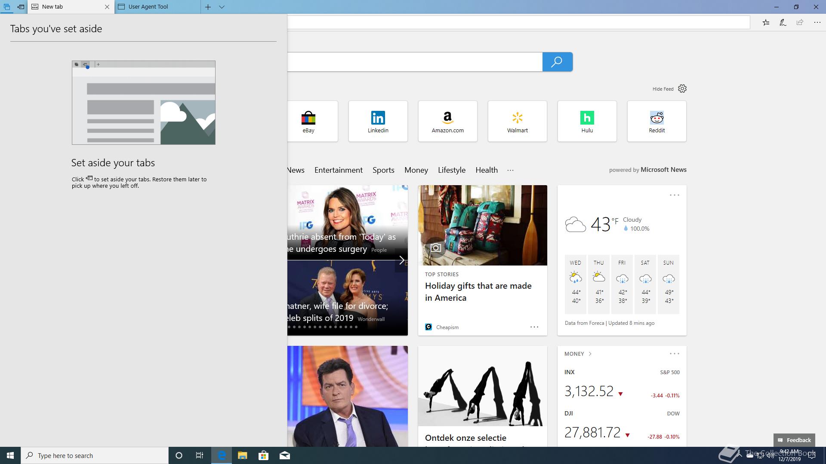This screenshot has height=464, width=826.
Task: Open Holiday gifts made in America story
Action: (478, 292)
